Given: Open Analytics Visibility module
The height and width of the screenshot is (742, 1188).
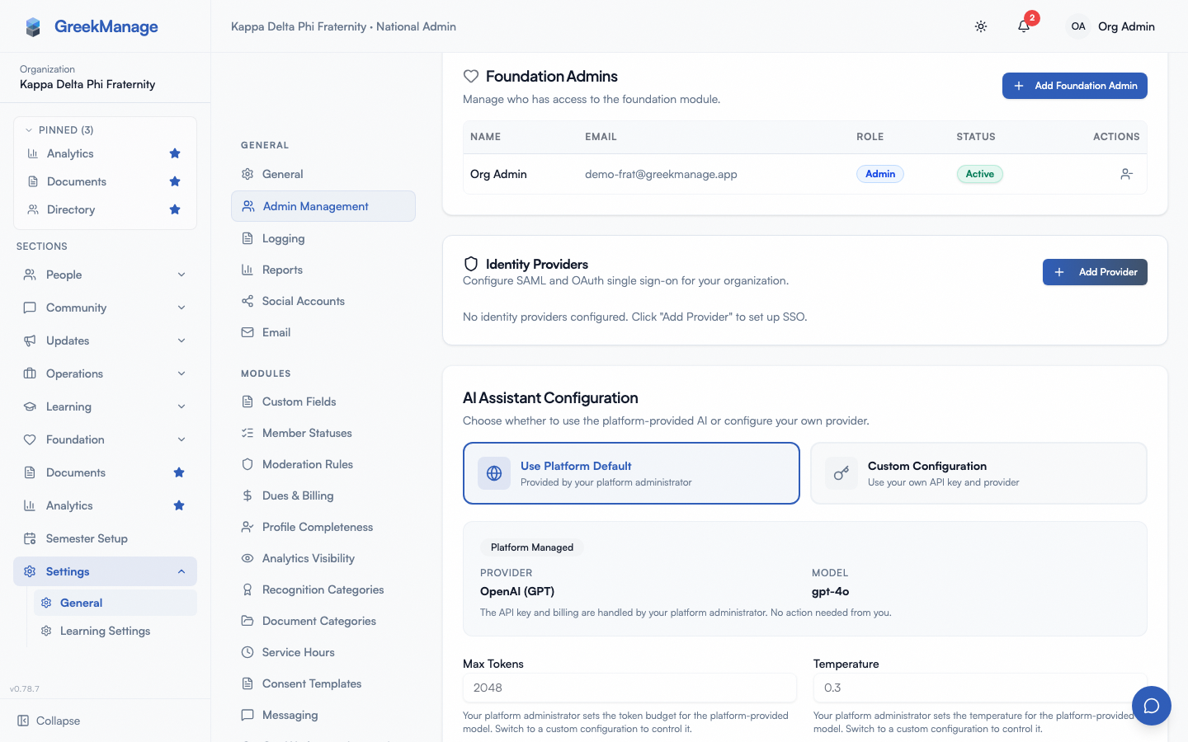Looking at the screenshot, I should click(323, 558).
